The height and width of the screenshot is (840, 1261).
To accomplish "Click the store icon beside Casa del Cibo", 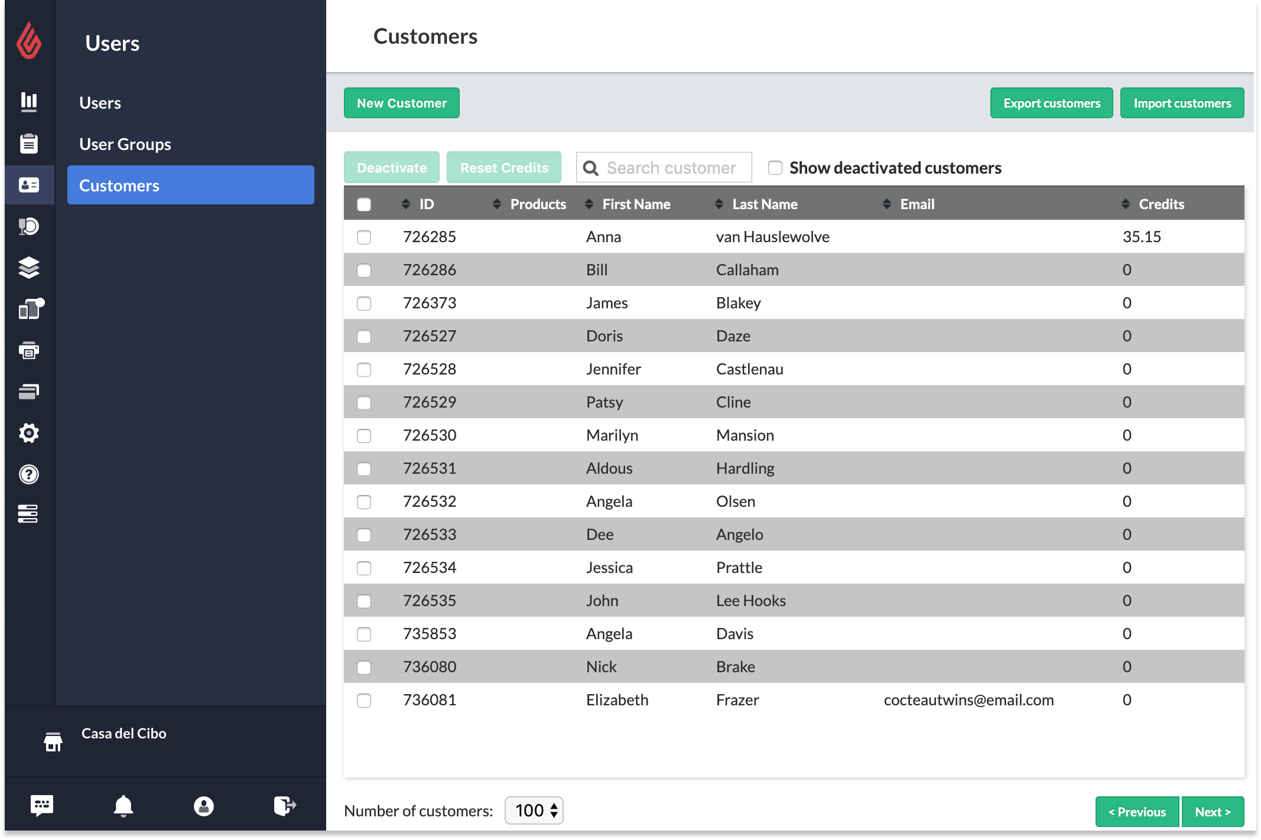I will tap(53, 741).
